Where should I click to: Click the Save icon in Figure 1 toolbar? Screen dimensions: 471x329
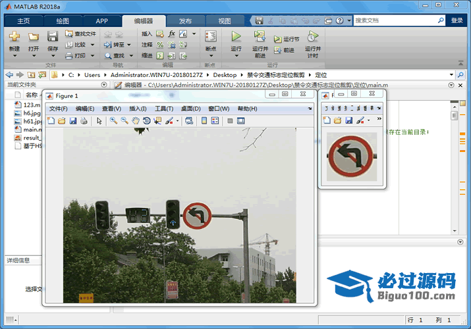(72, 120)
